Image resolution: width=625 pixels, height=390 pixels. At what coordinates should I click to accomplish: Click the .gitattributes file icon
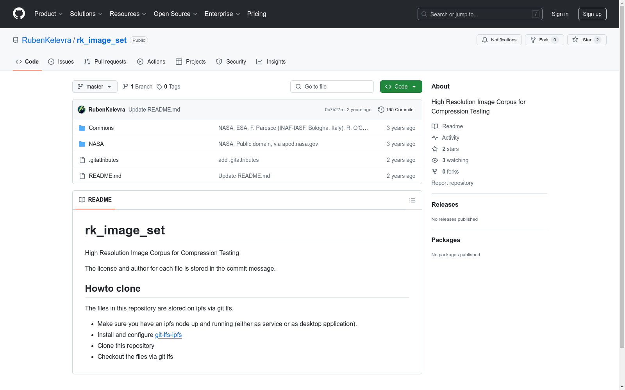point(82,160)
